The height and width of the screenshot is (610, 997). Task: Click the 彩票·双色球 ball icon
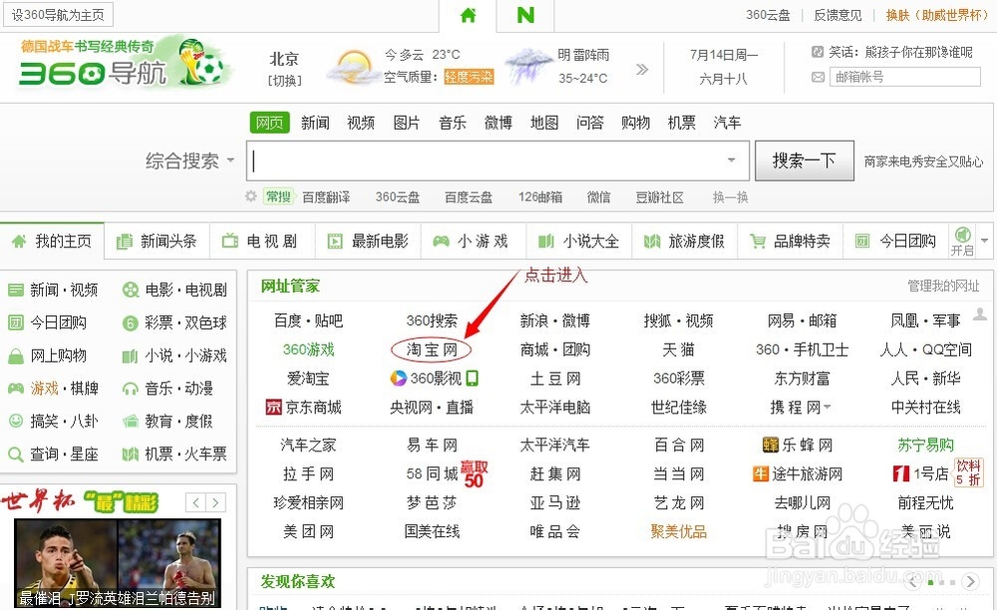click(x=131, y=323)
